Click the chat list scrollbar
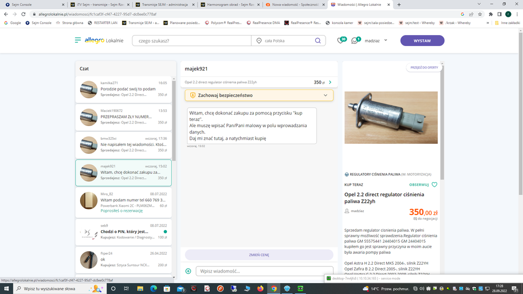523x294 pixels. 174,120
